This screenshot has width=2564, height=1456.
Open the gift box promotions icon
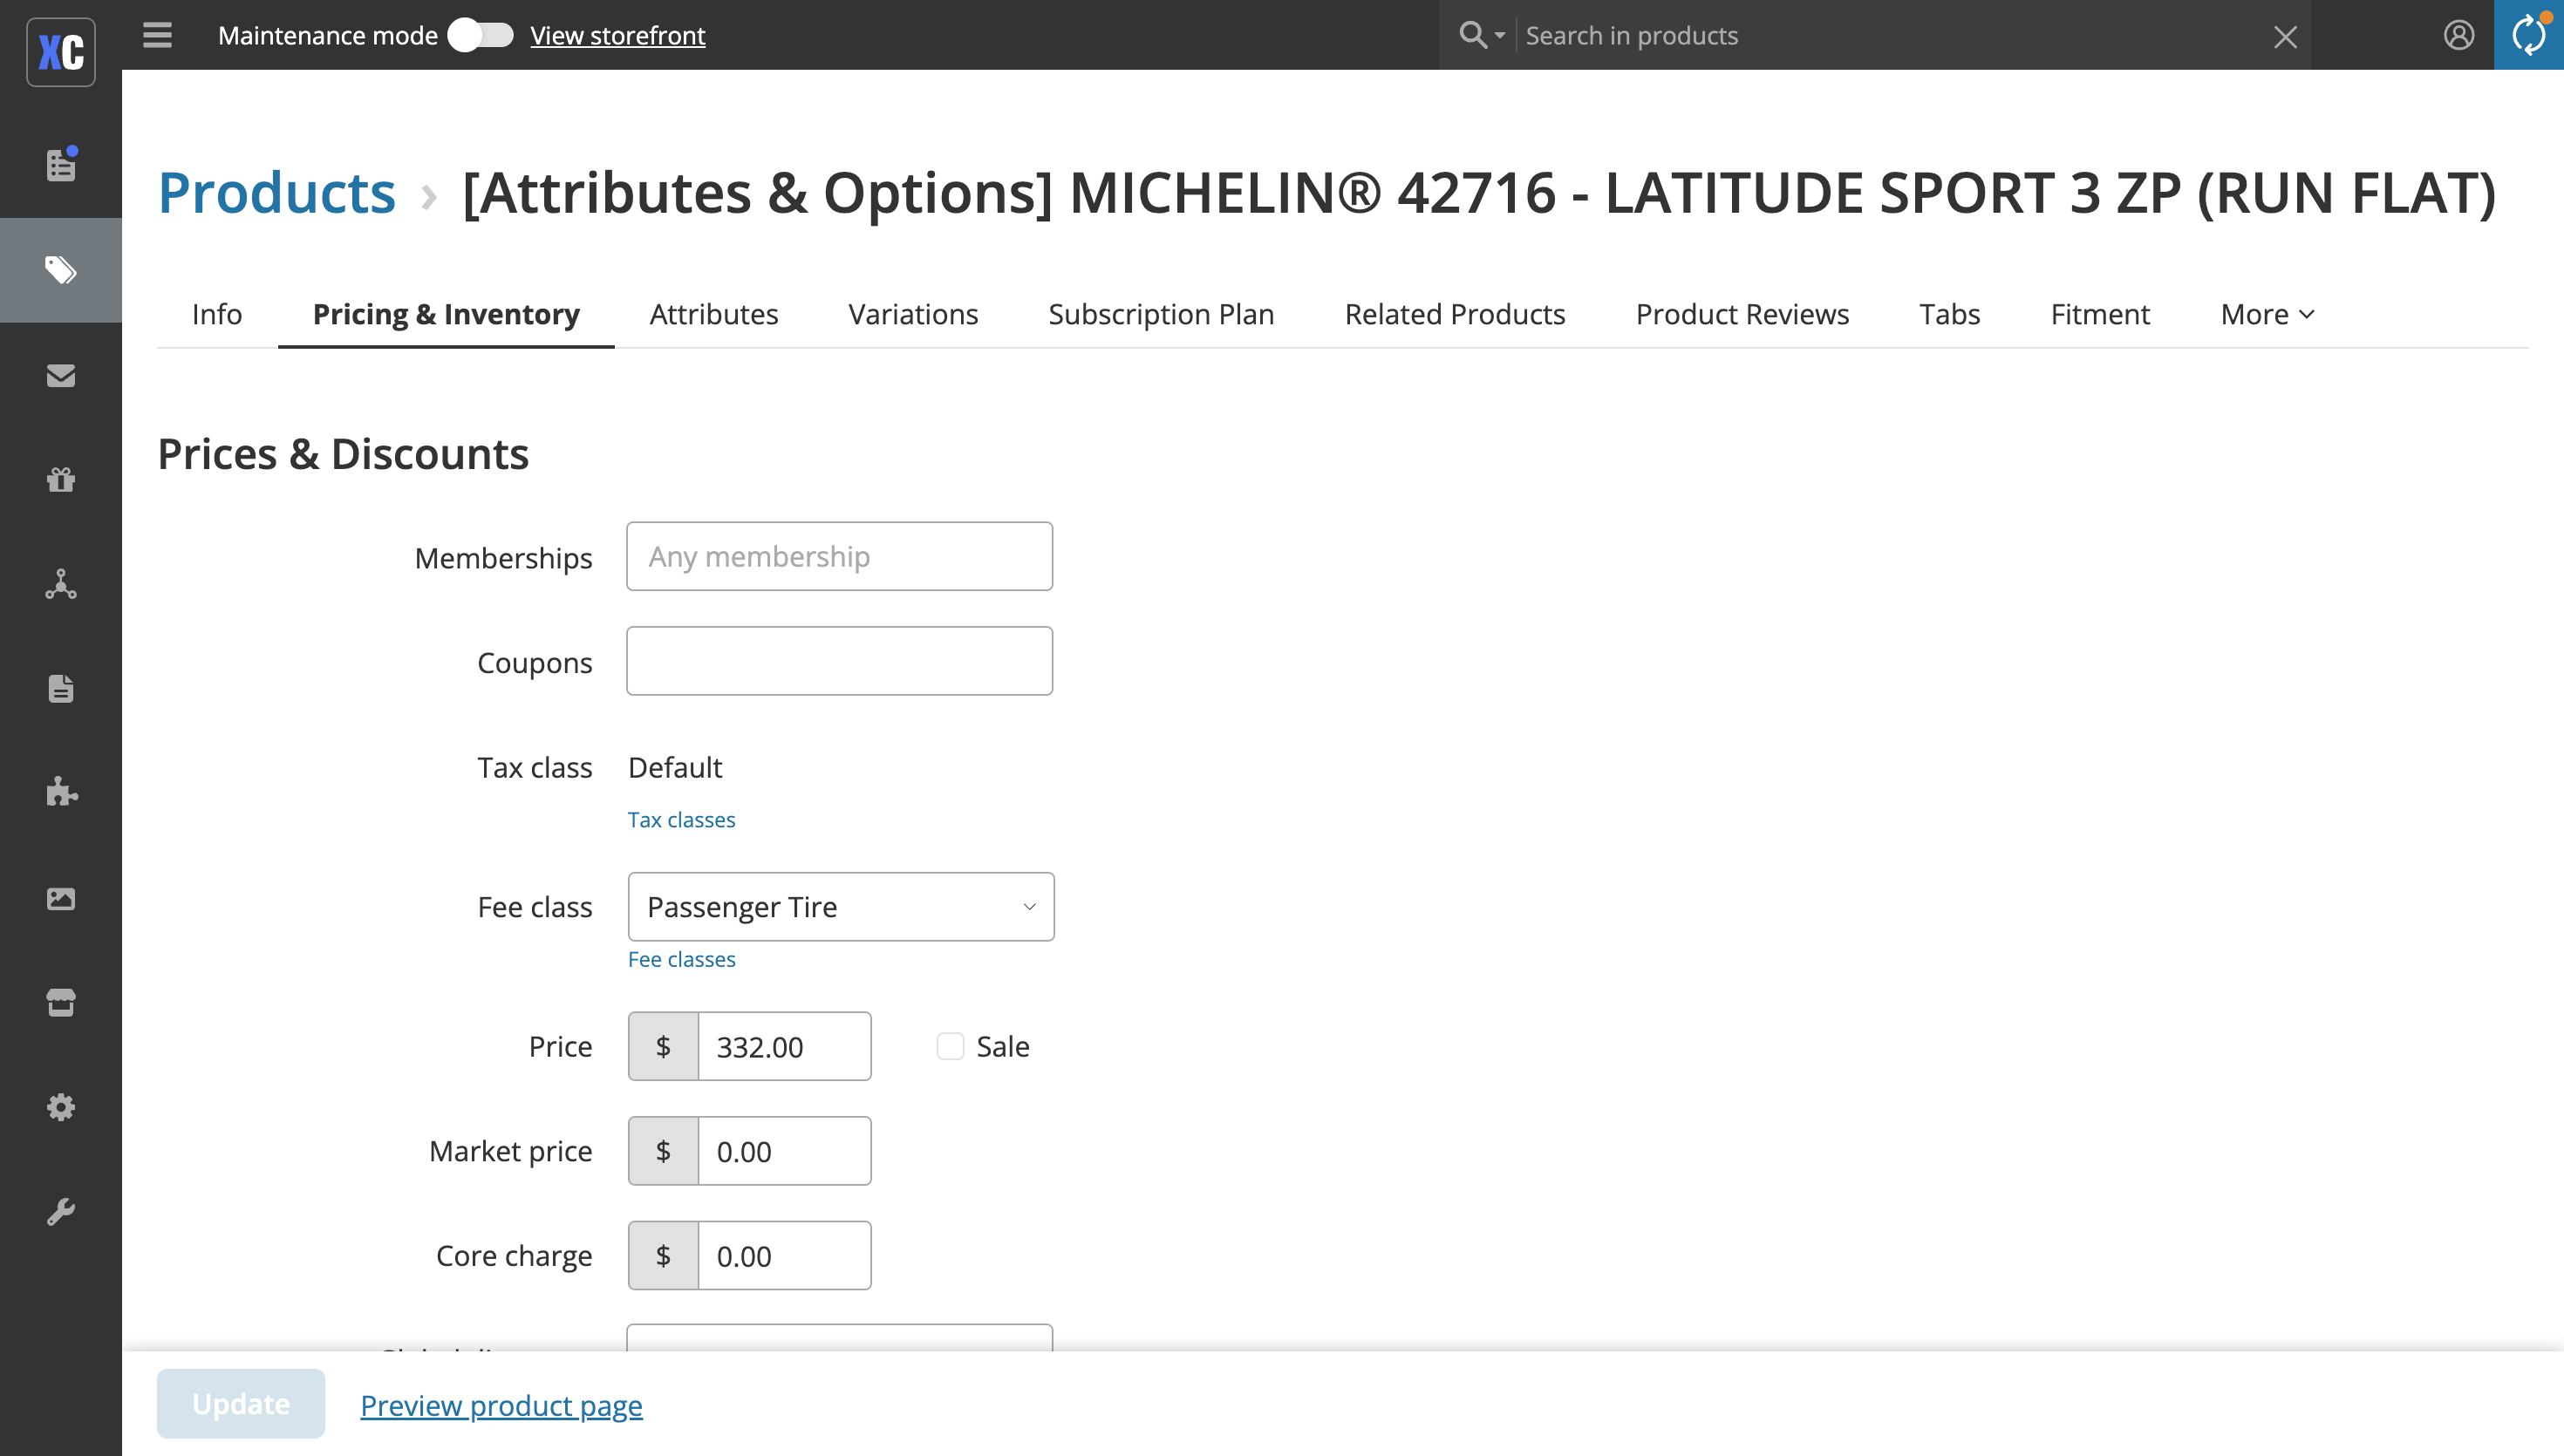point(61,479)
